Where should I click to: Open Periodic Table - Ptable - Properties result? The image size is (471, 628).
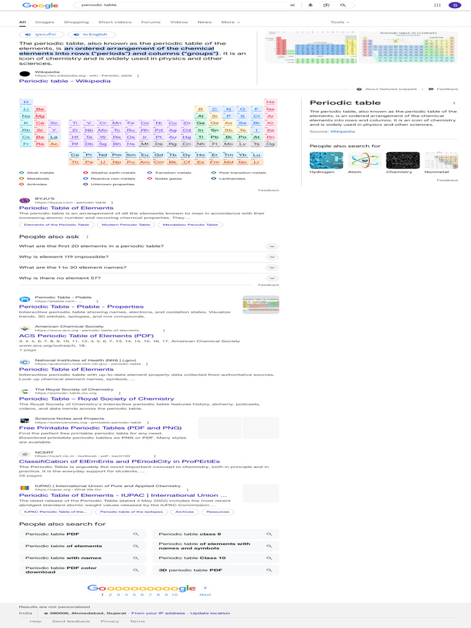tap(82, 307)
